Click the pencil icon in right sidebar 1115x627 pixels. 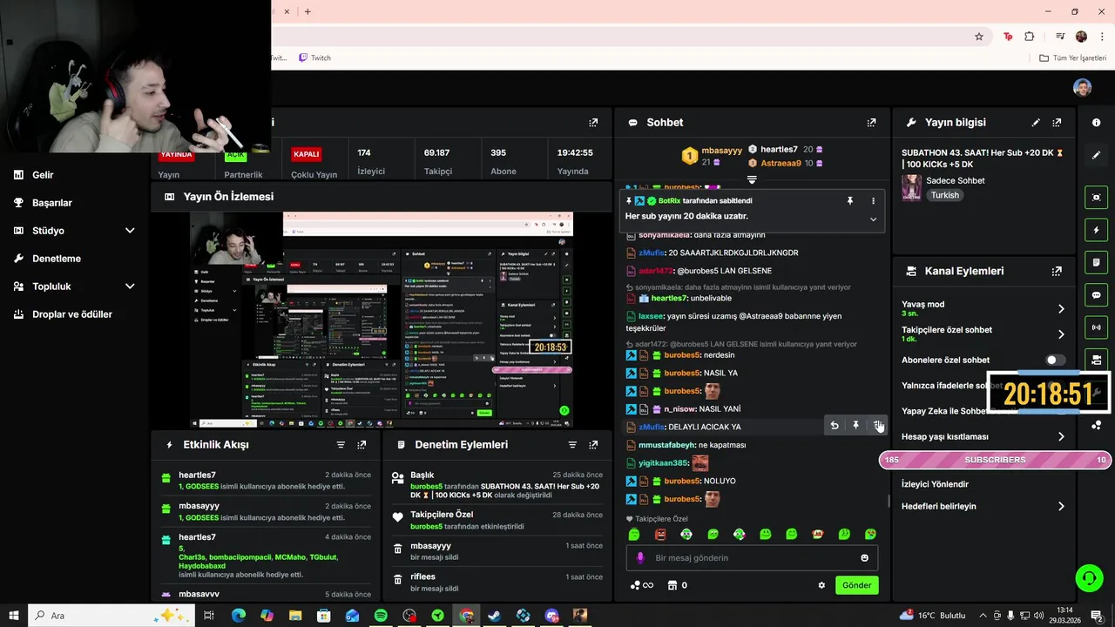[1096, 155]
